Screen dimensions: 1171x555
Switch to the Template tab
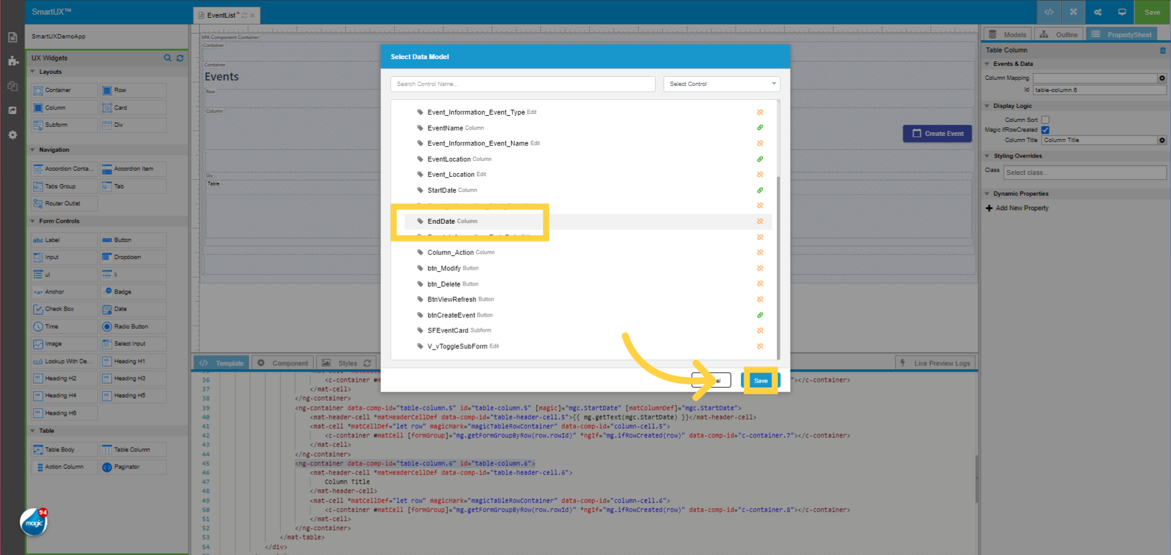point(221,363)
